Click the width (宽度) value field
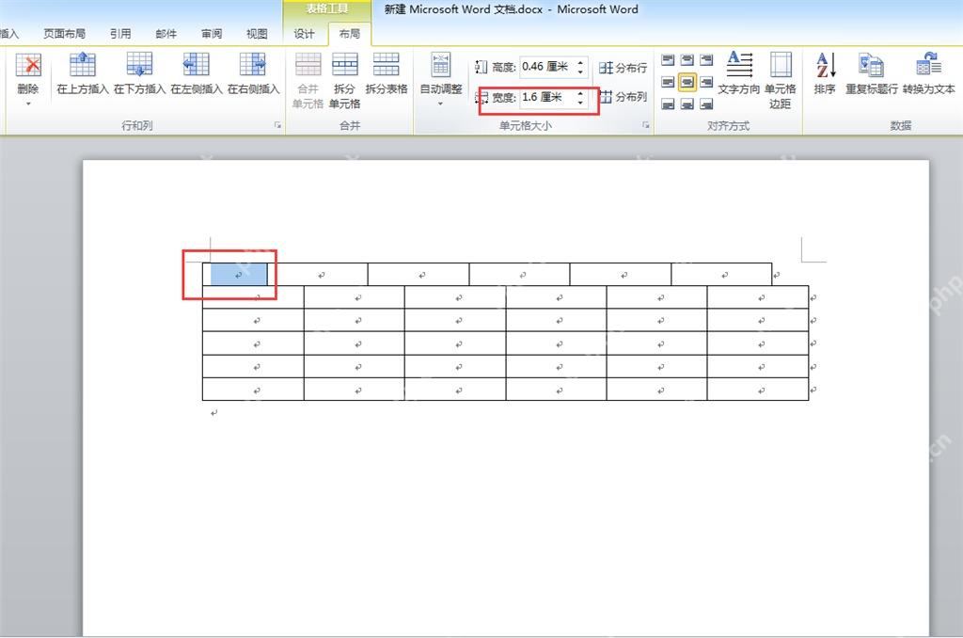This screenshot has height=638, width=963. coord(546,97)
